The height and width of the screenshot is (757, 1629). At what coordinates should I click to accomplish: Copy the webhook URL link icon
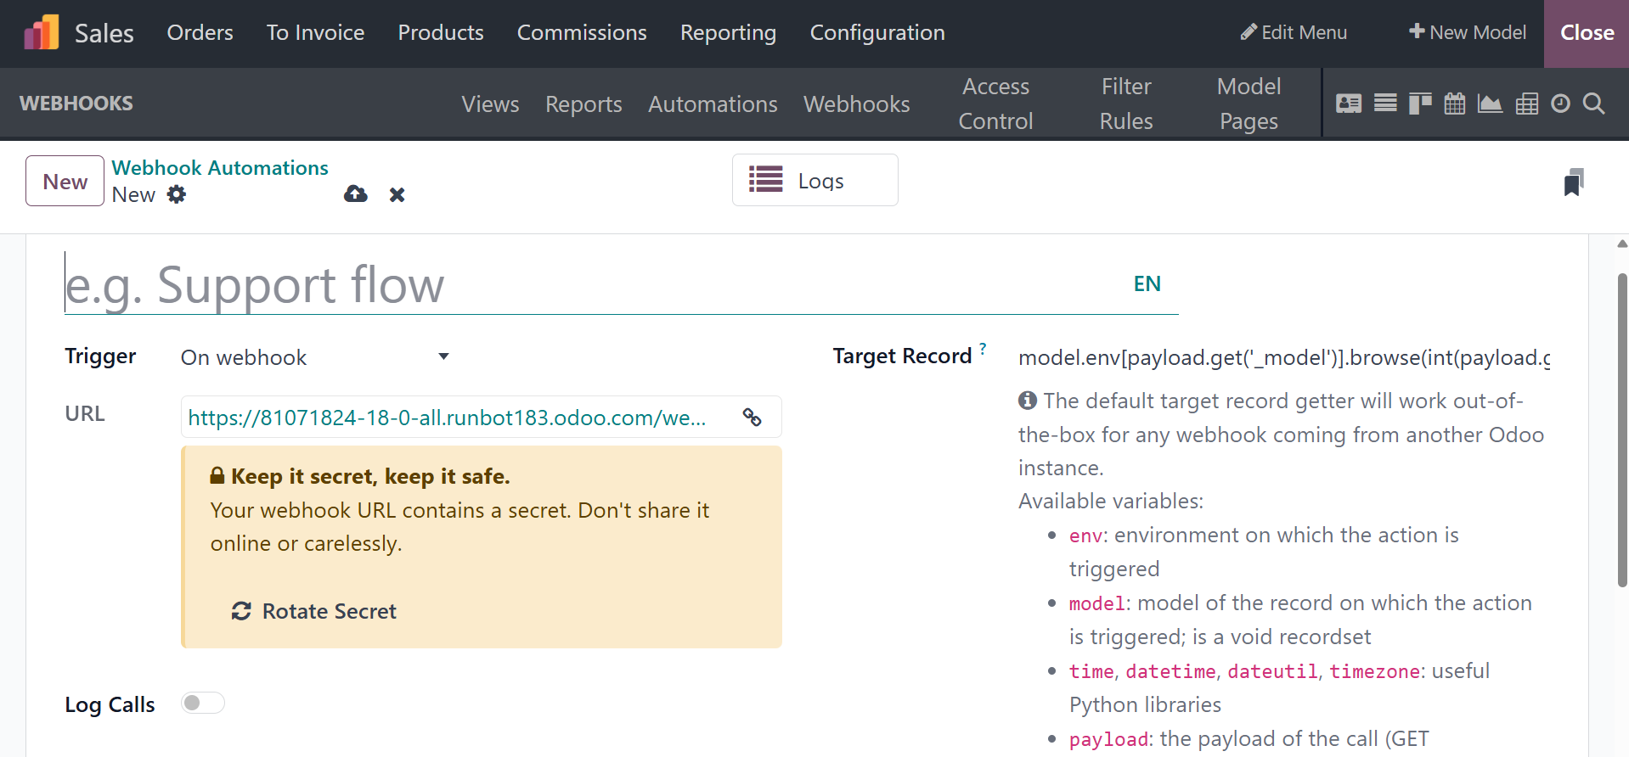(752, 417)
